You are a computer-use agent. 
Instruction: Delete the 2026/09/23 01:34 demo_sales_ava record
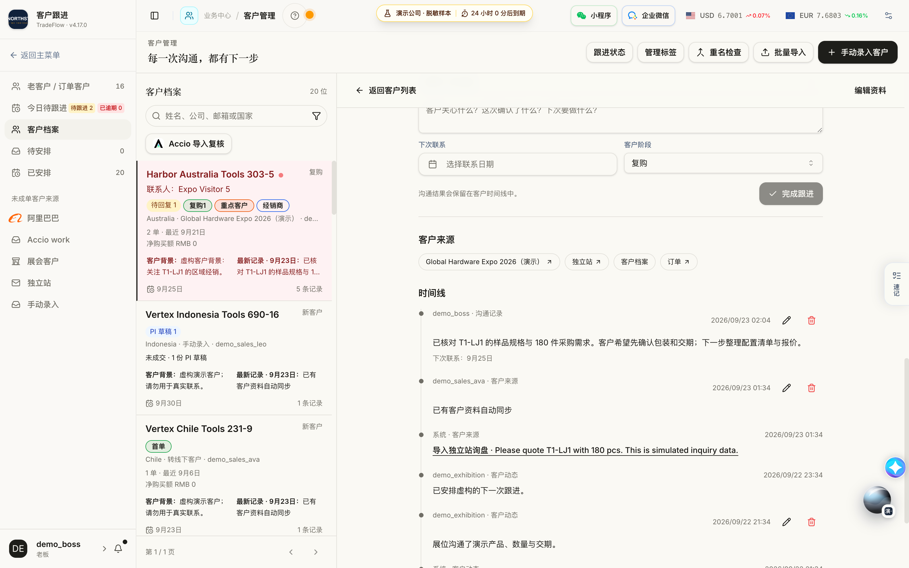tap(811, 388)
